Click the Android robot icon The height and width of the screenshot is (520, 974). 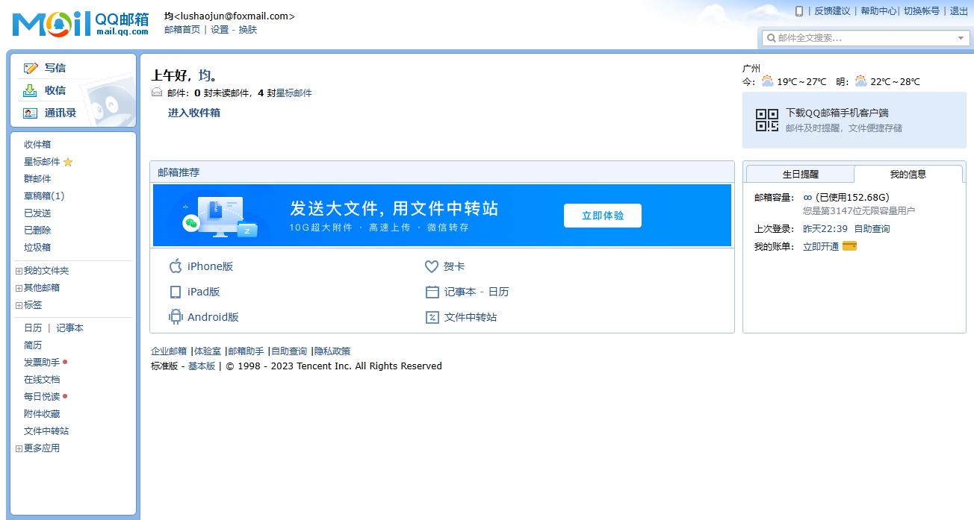click(x=176, y=317)
